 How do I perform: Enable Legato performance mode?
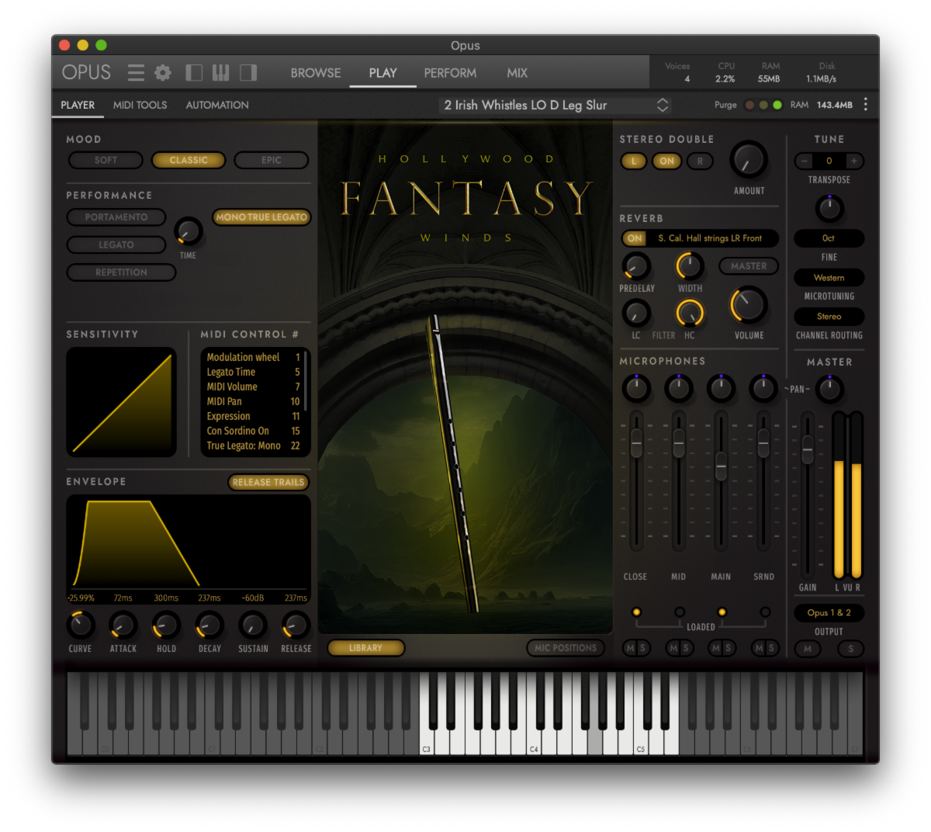pos(116,244)
